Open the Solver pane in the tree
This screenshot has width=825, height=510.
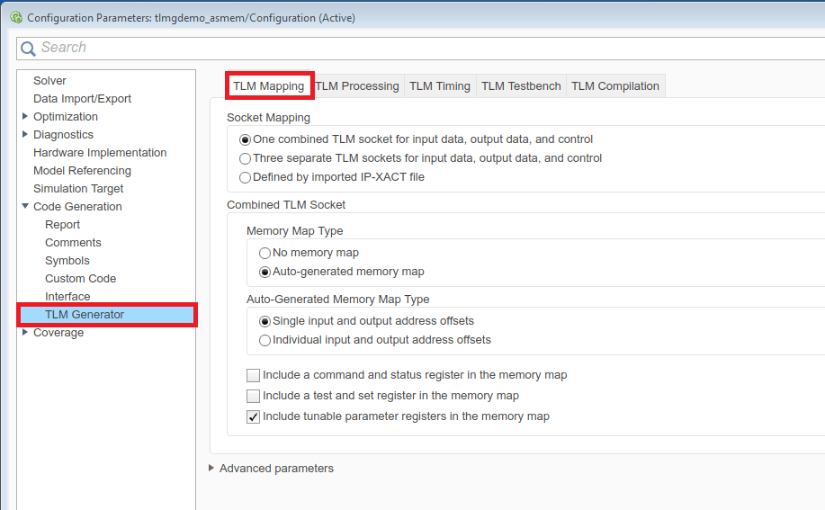pos(49,81)
